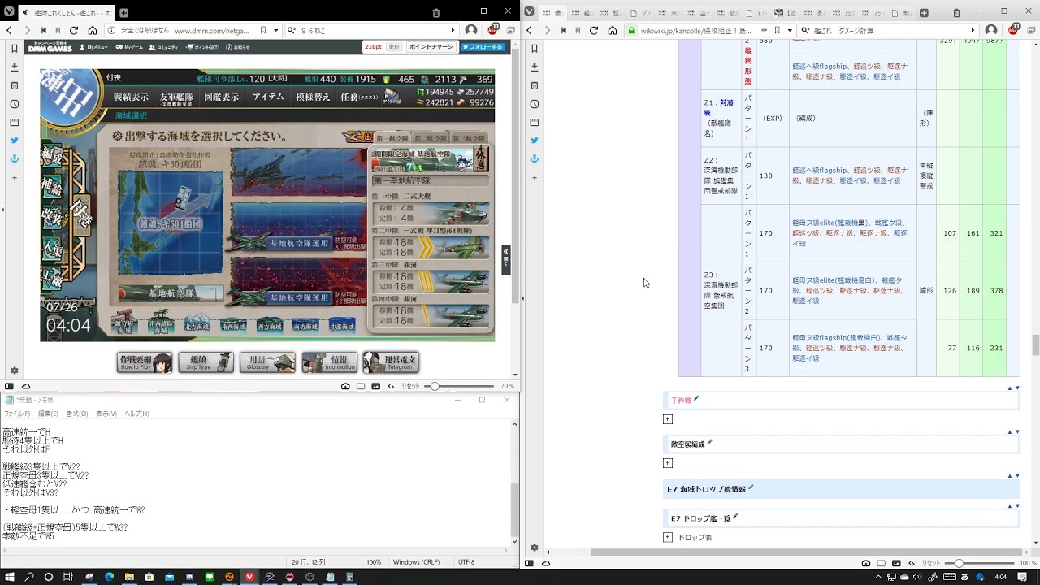Image resolution: width=1040 pixels, height=585 pixels.
Task: Open History panel in left browser sidebar
Action: [x=15, y=104]
